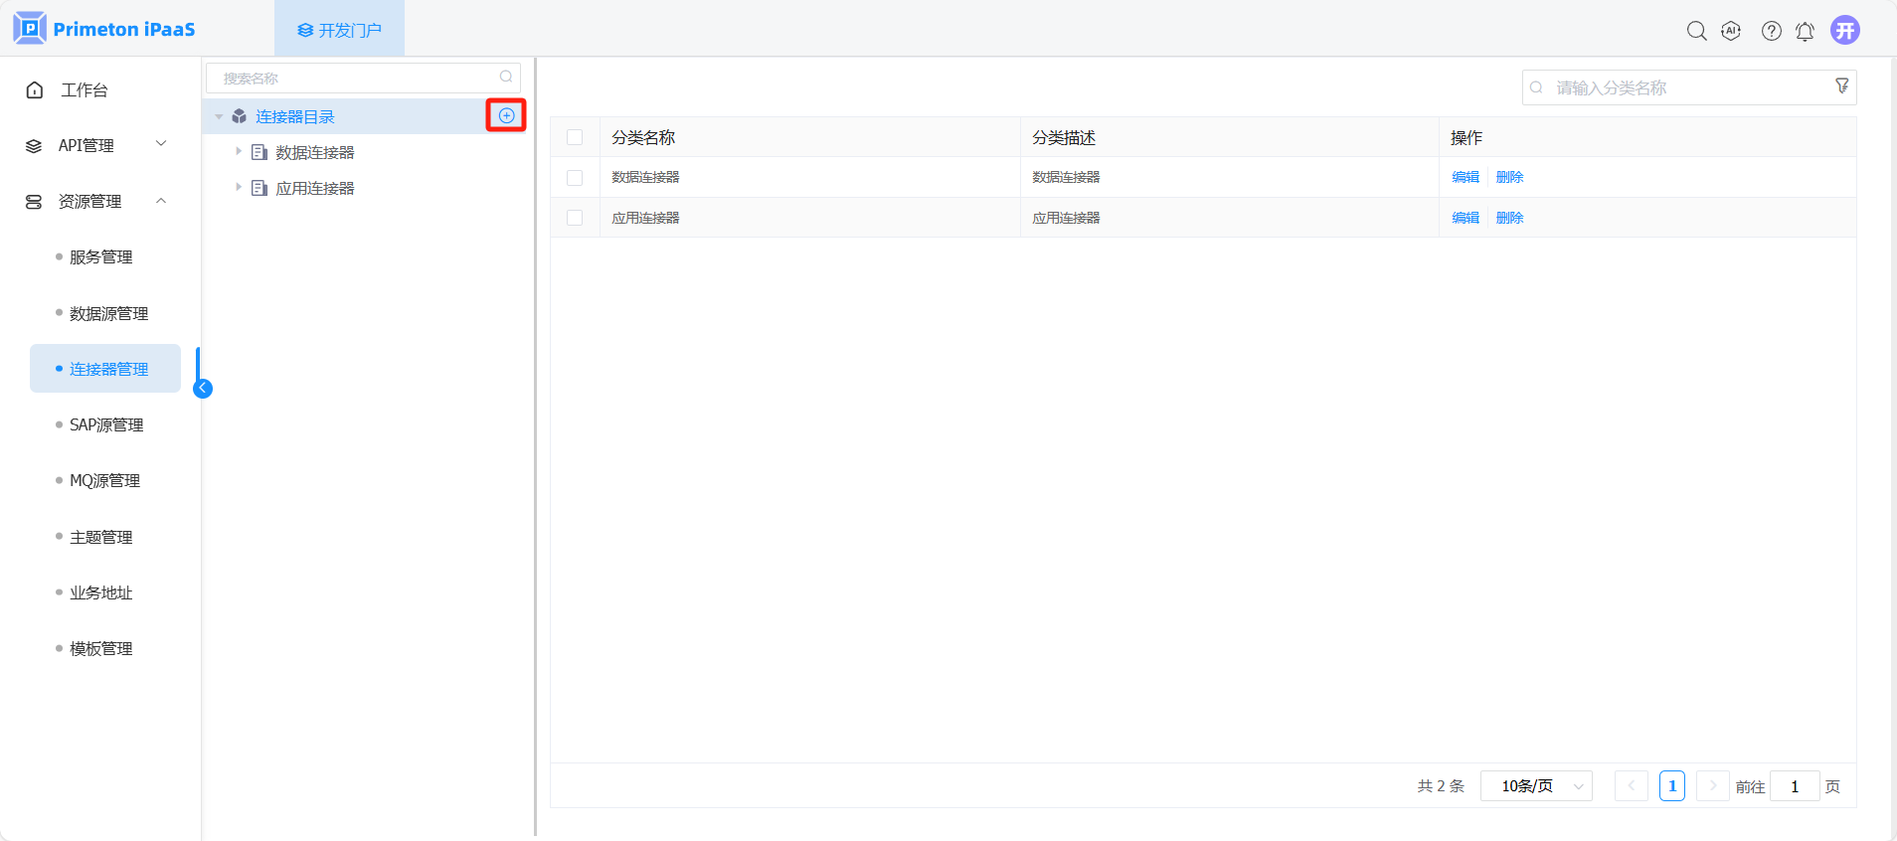Viewport: 1897px width, 841px height.
Task: Open the help question mark icon
Action: tap(1771, 31)
